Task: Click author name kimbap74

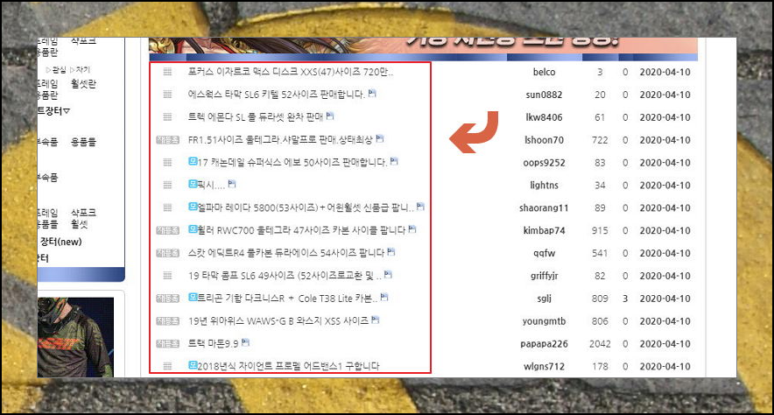Action: [x=544, y=231]
